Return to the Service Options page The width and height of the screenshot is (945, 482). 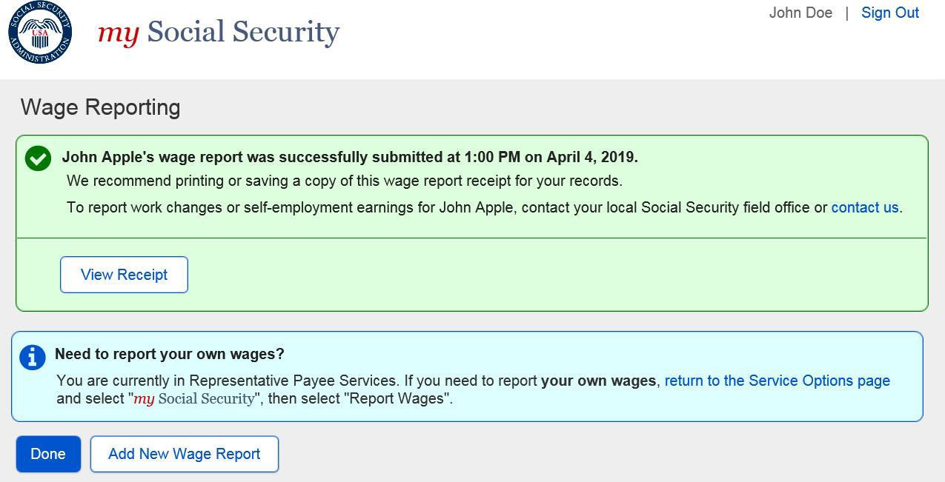point(777,381)
